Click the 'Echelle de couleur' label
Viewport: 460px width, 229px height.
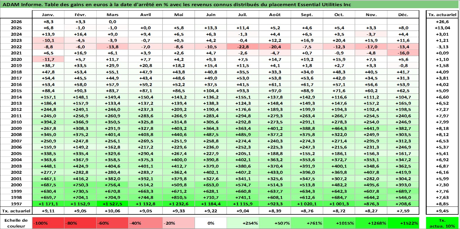16,223
